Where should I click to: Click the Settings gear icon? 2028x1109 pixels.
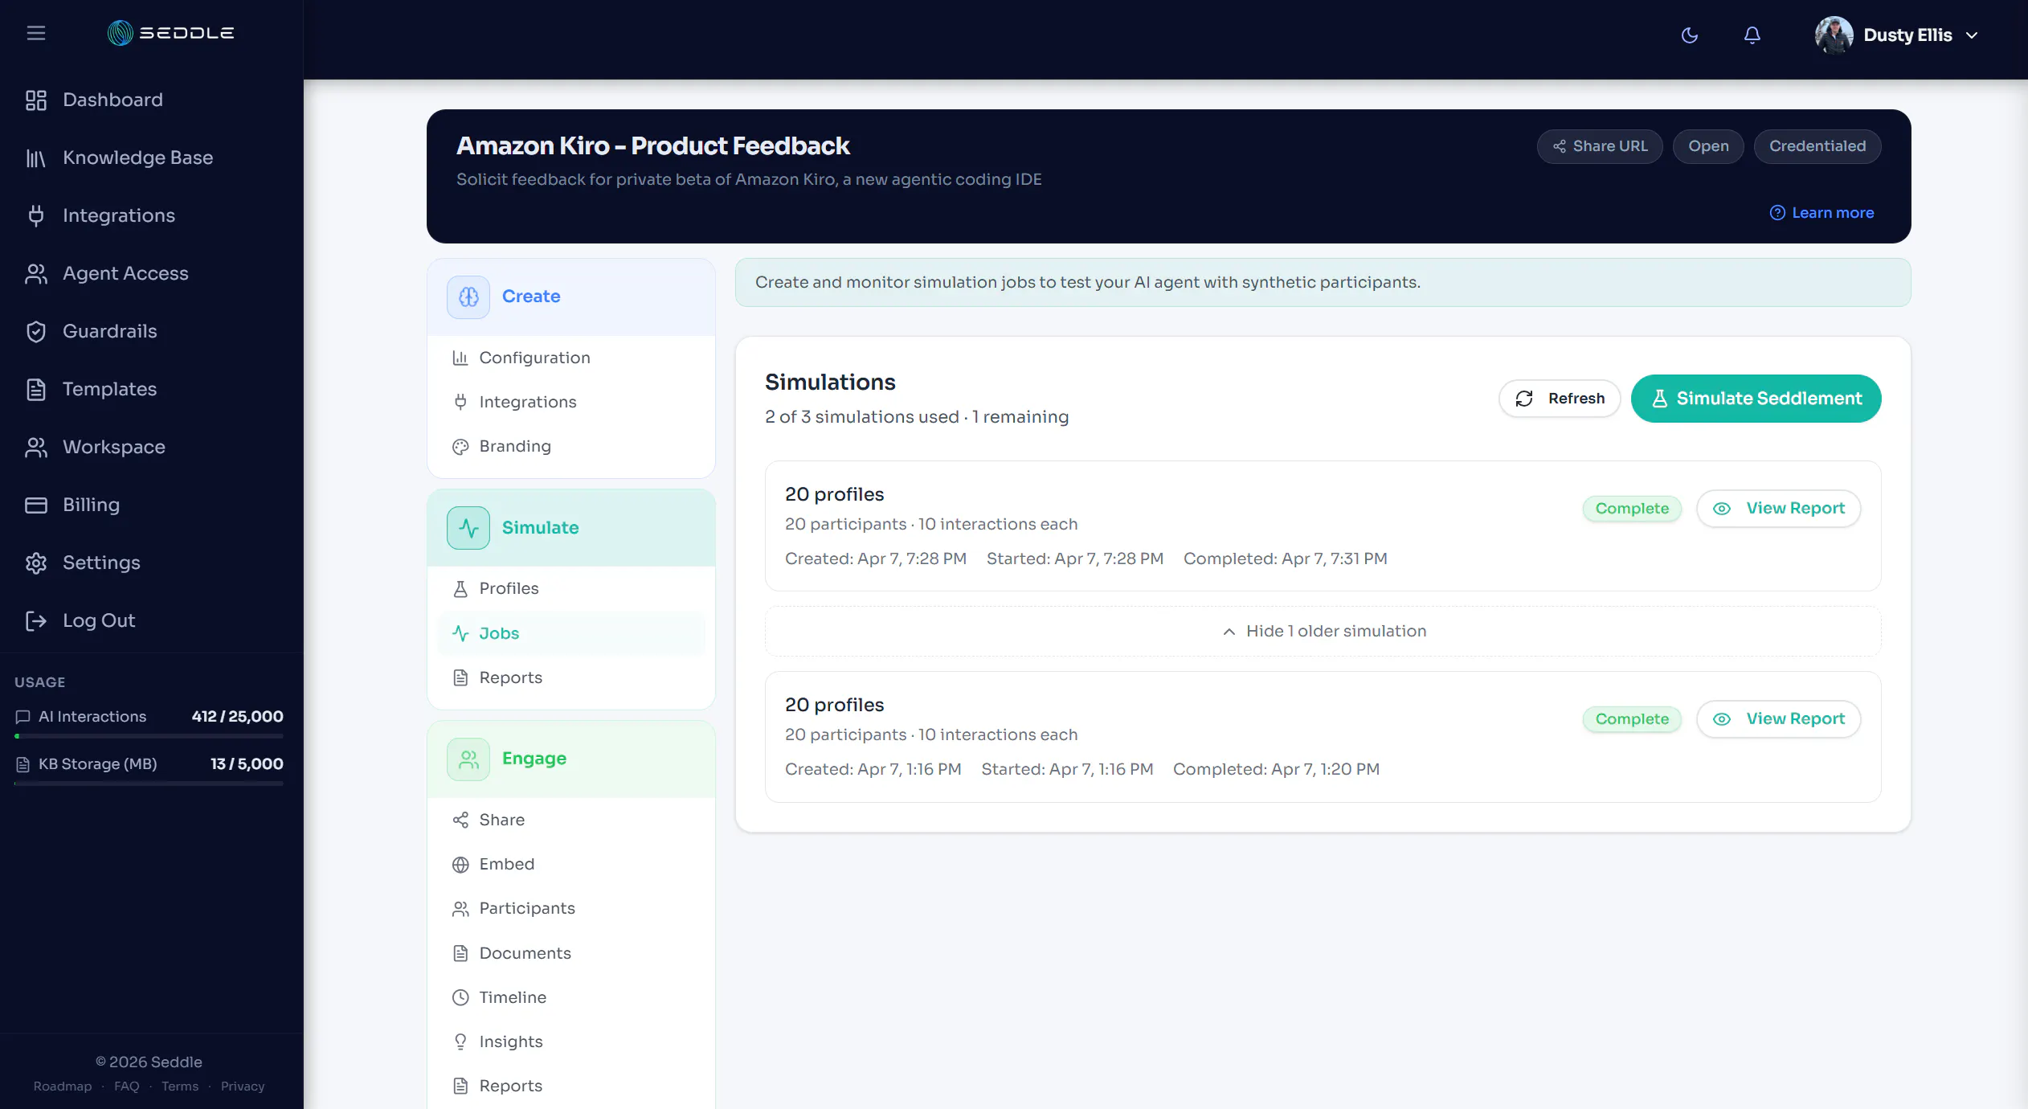tap(36, 563)
